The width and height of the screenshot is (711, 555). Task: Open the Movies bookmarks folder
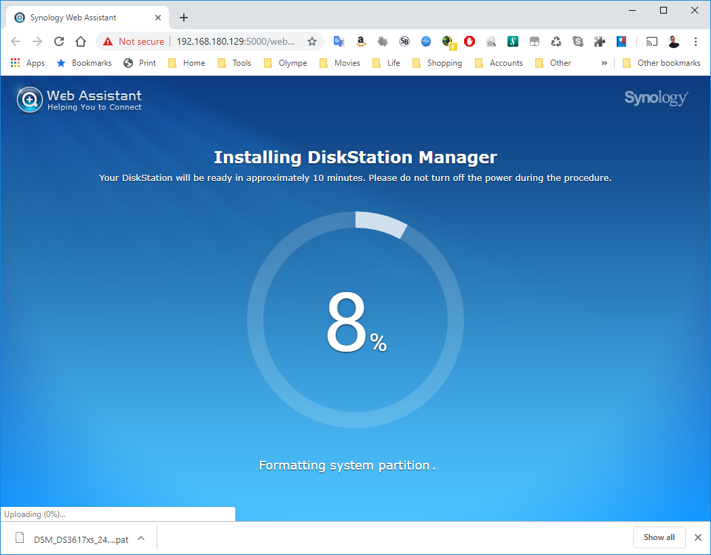point(340,63)
